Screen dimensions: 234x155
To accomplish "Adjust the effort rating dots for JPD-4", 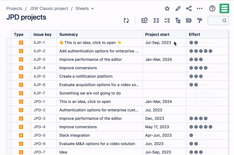I will pos(201,127).
